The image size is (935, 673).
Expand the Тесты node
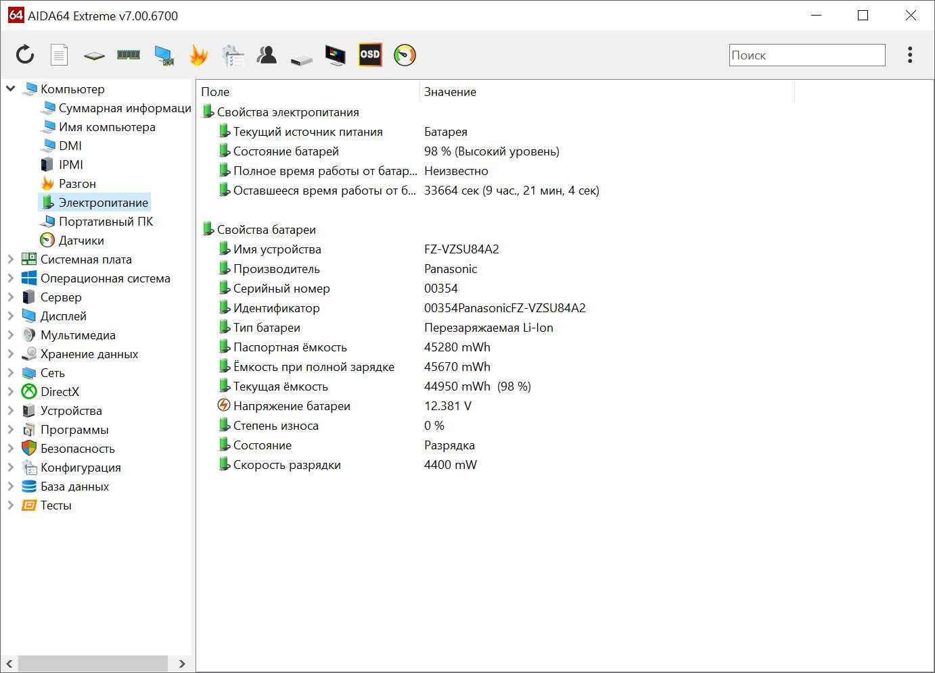[x=10, y=505]
